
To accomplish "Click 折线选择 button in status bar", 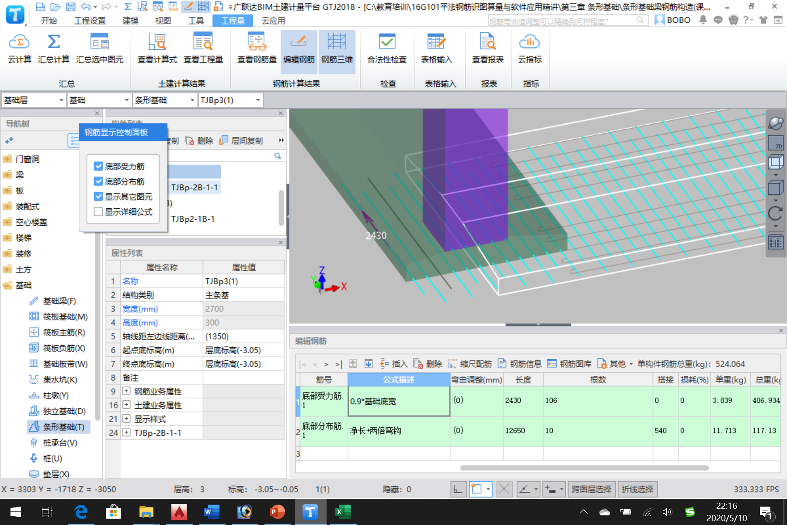I will pos(637,489).
